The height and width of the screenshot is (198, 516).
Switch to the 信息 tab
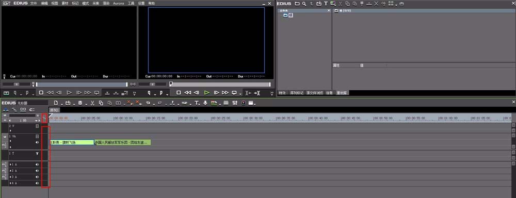[329, 93]
